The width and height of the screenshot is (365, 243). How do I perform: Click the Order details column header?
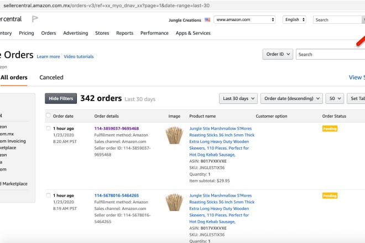[x=106, y=116]
